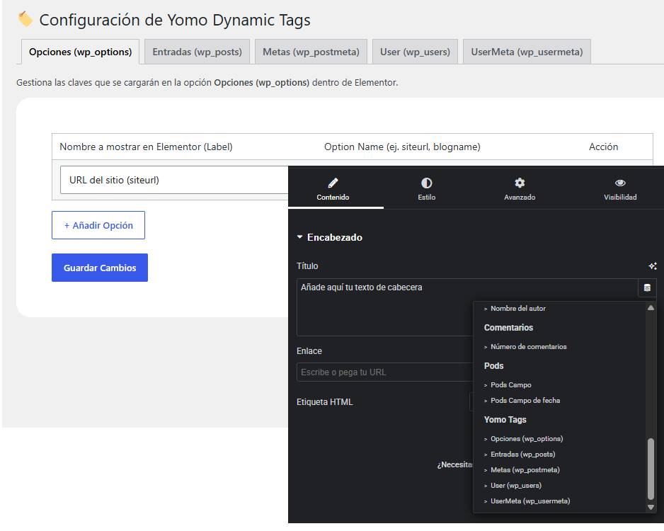Screen dimensions: 664x531
Task: Open the Contenido tab with pencil icon
Action: (333, 188)
